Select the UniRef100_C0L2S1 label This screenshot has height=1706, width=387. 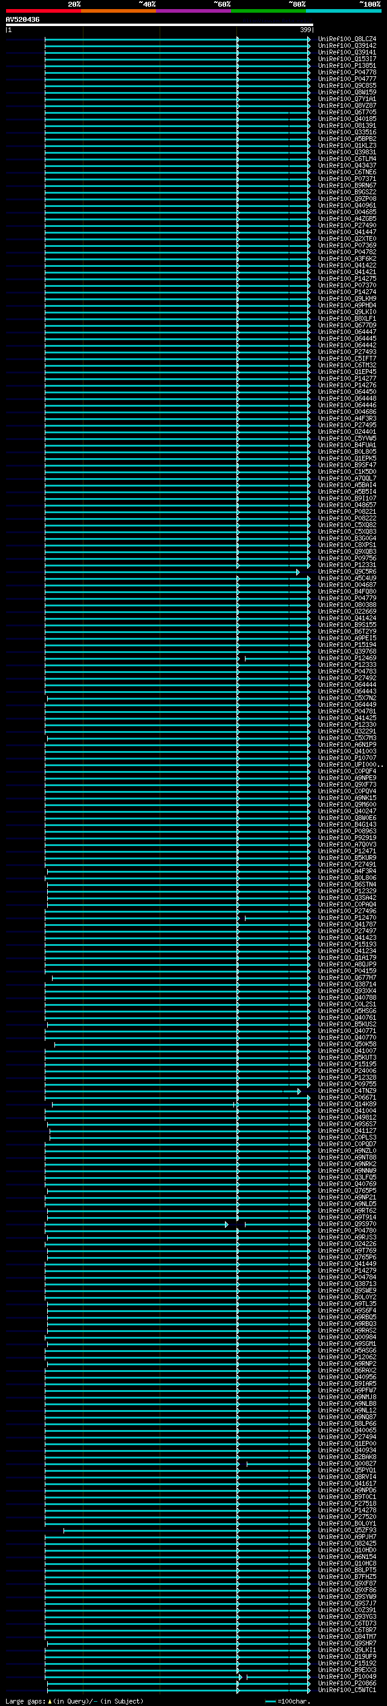(346, 1004)
